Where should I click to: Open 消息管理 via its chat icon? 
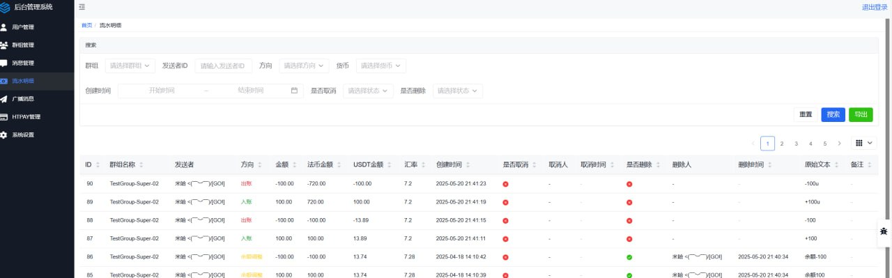tap(4, 63)
